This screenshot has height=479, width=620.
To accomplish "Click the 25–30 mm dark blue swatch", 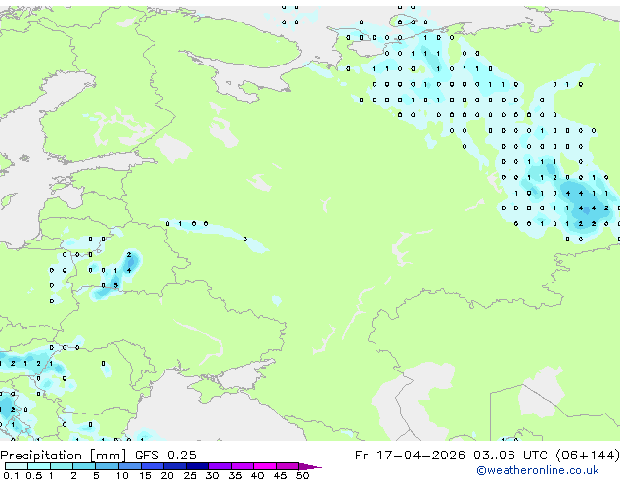I will pos(197,466).
